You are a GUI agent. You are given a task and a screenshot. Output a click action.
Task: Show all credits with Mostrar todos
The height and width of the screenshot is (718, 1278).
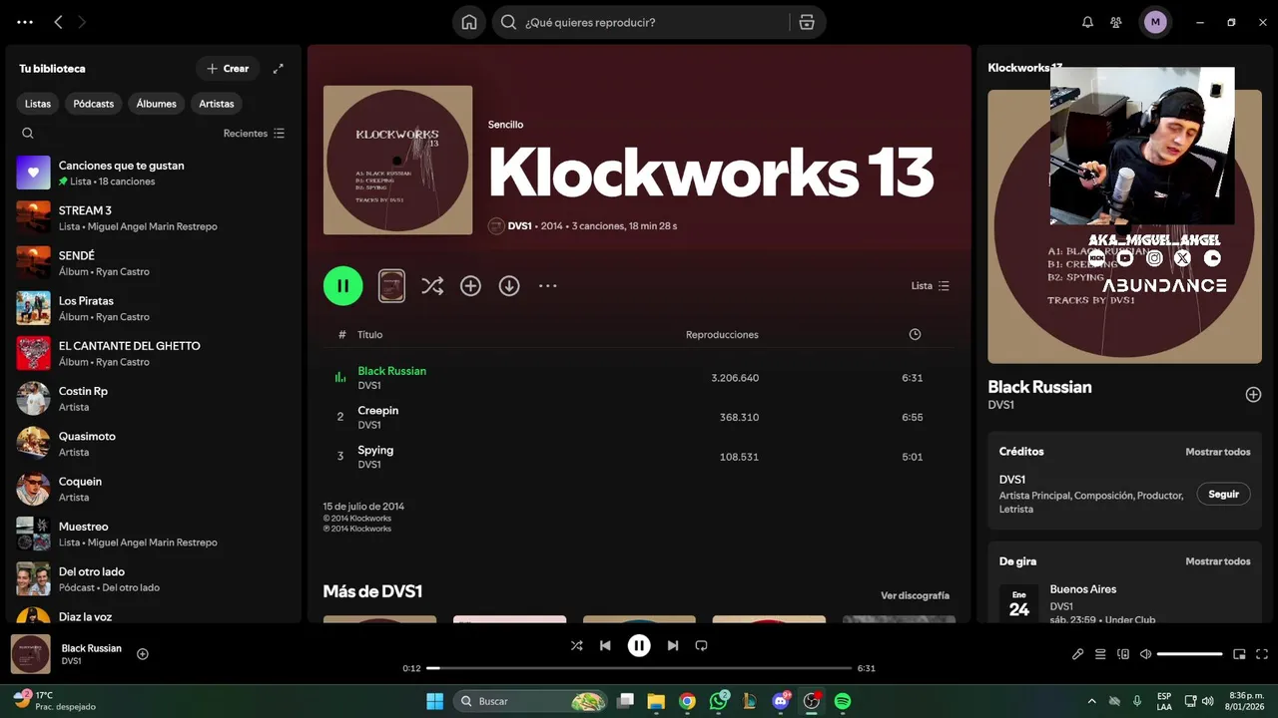[1217, 452]
